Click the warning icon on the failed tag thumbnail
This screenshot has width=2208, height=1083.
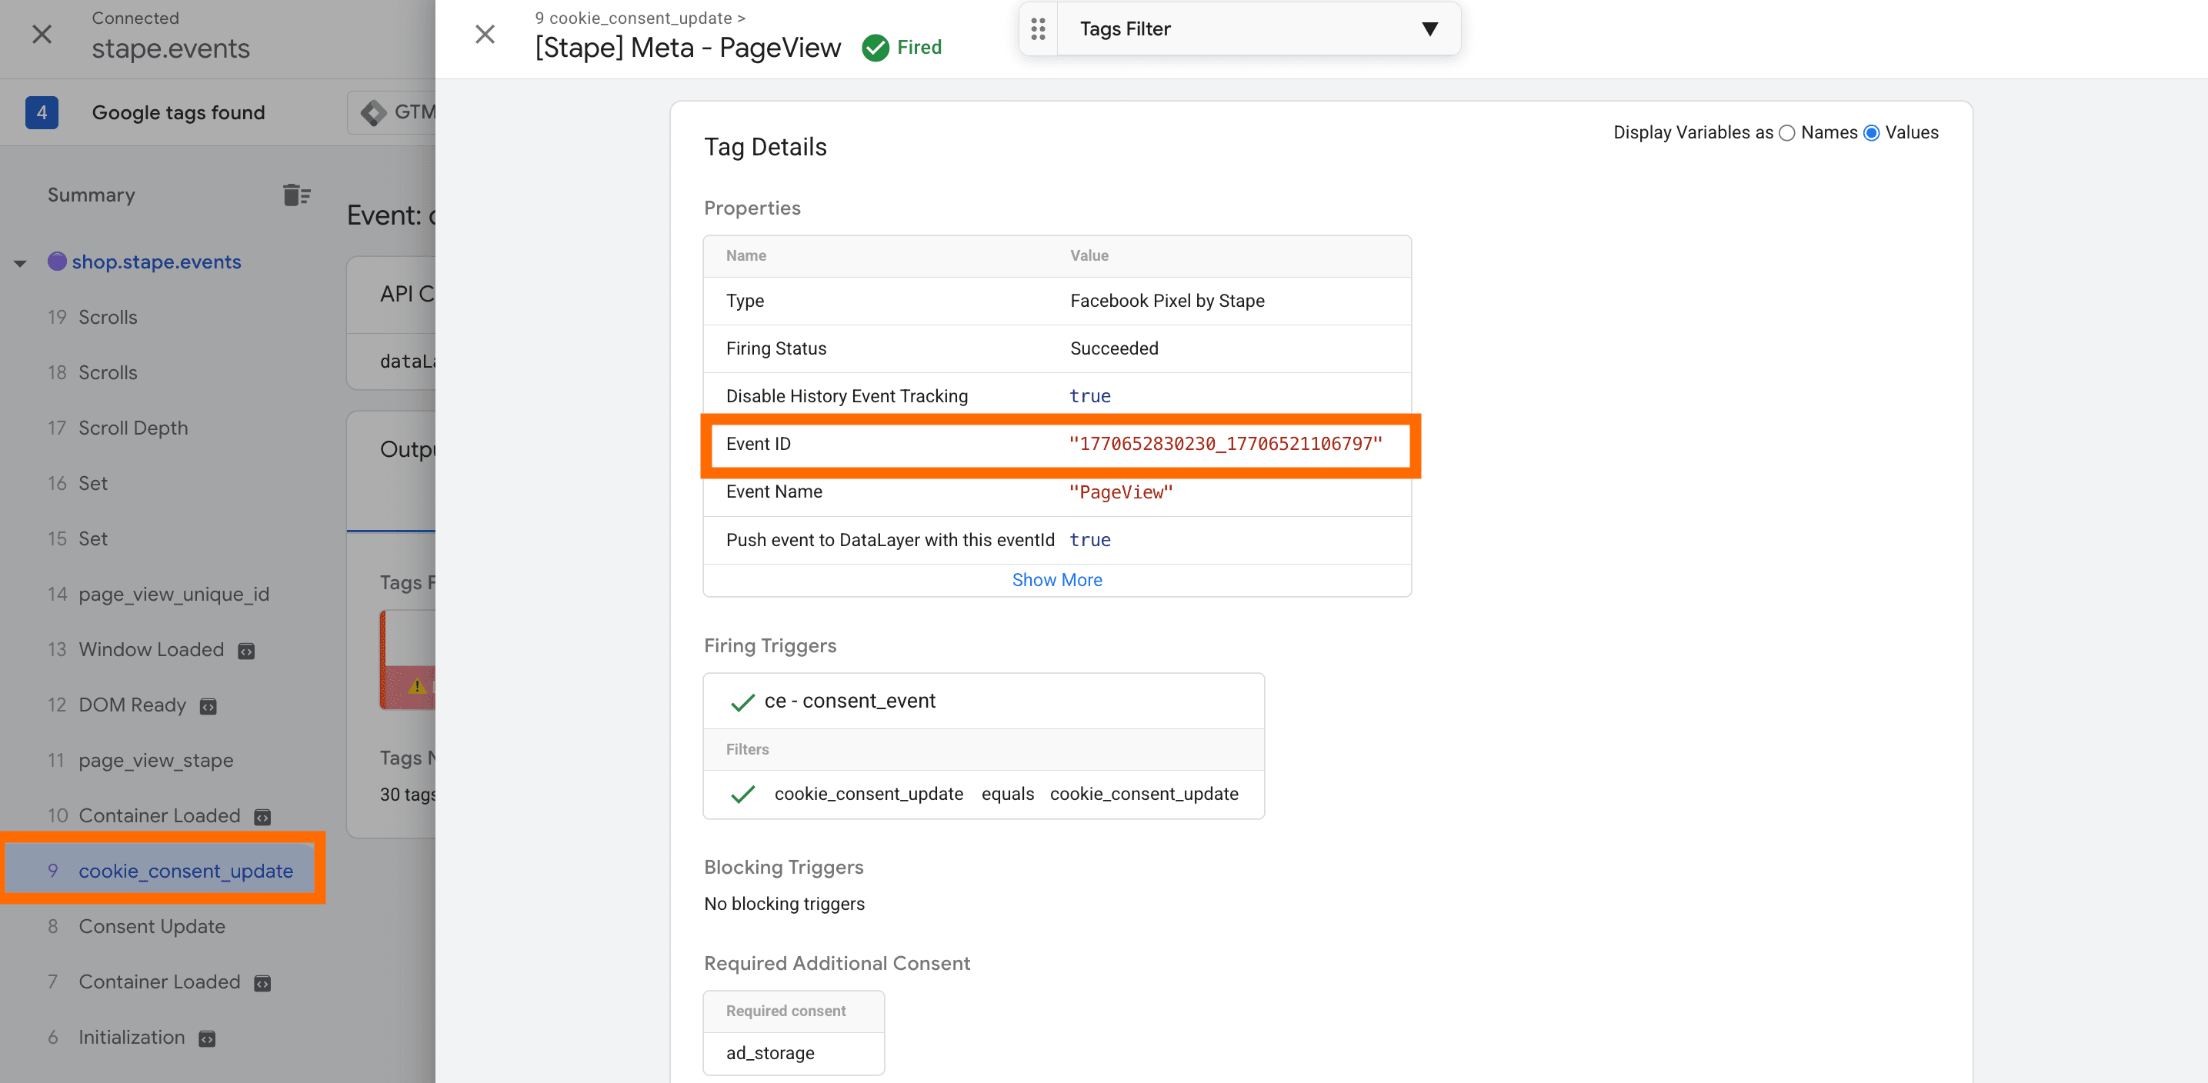pyautogui.click(x=418, y=687)
